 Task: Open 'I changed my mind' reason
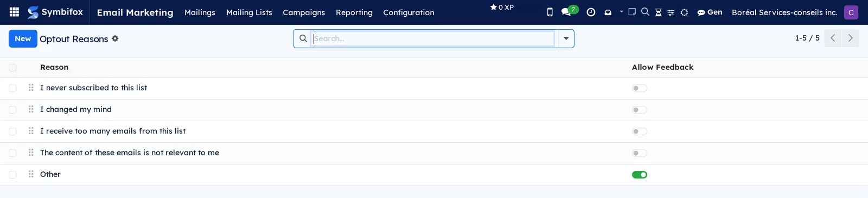pyautogui.click(x=76, y=109)
